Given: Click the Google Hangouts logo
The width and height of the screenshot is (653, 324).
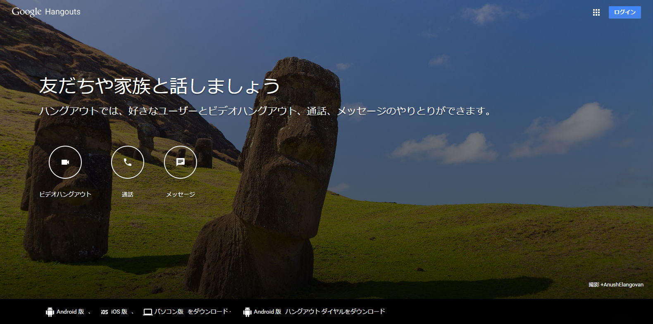Looking at the screenshot, I should pyautogui.click(x=46, y=12).
